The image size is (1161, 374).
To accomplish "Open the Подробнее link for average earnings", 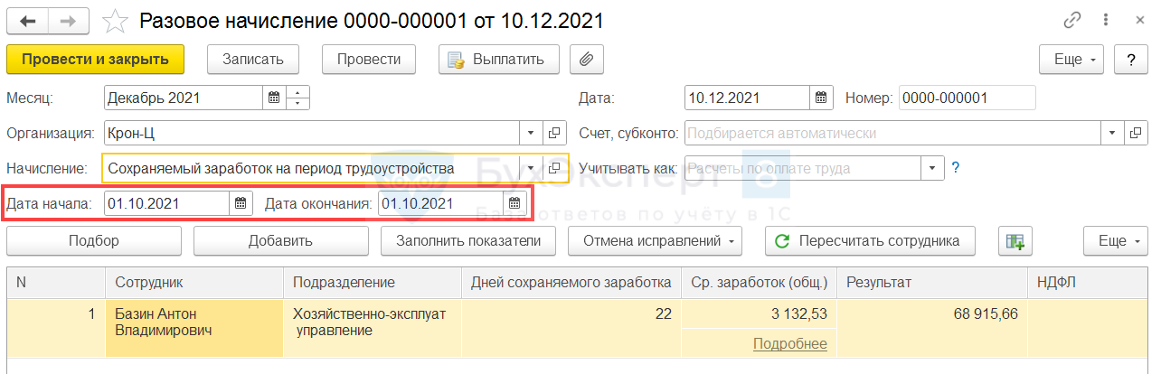I will [x=789, y=343].
